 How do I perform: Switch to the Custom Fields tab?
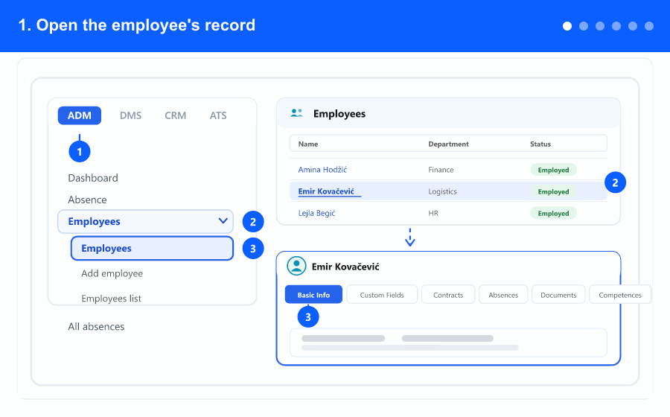pos(382,294)
